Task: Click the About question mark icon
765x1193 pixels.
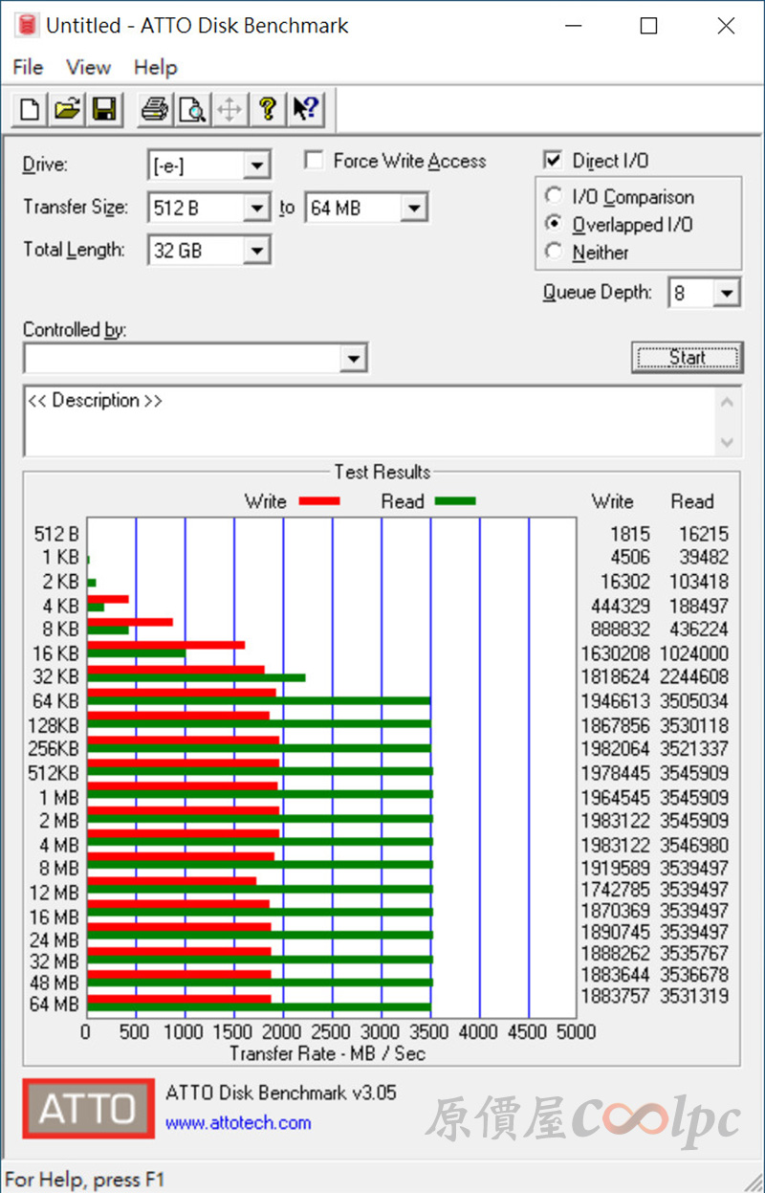Action: 267,110
